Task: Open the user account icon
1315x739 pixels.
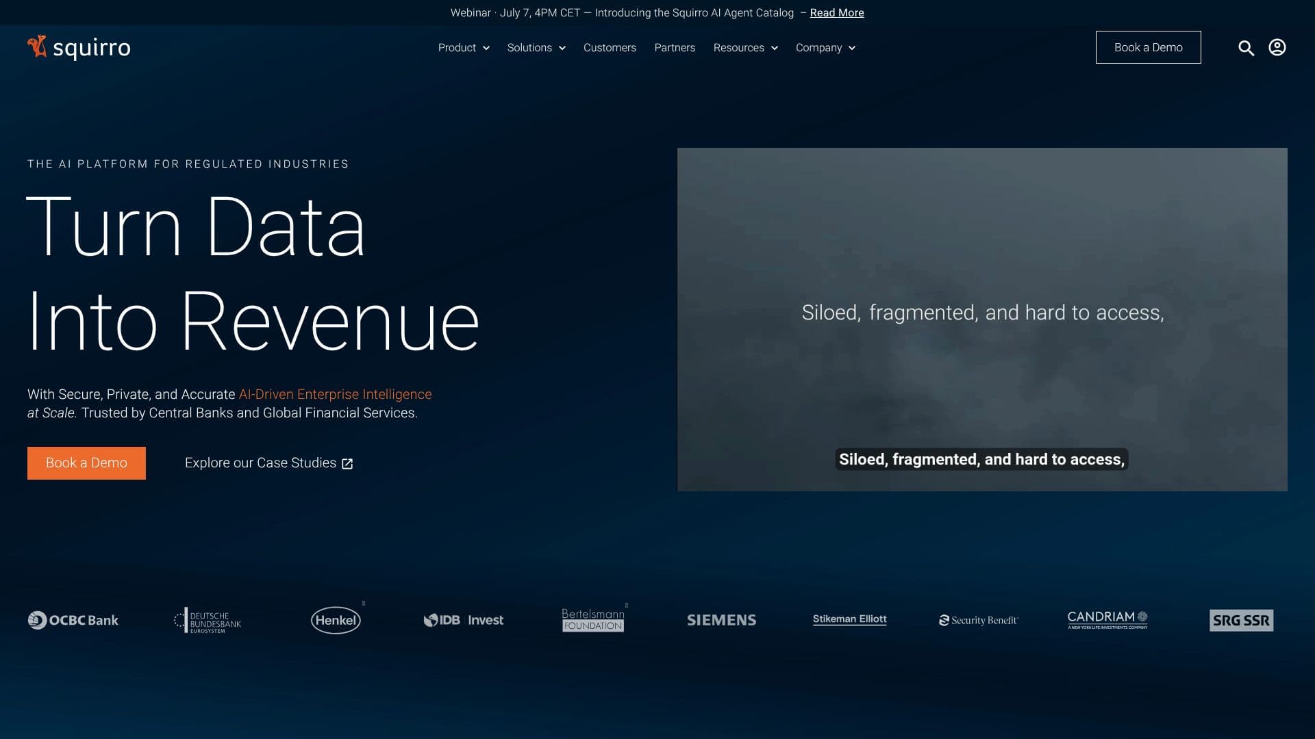Action: 1277,47
